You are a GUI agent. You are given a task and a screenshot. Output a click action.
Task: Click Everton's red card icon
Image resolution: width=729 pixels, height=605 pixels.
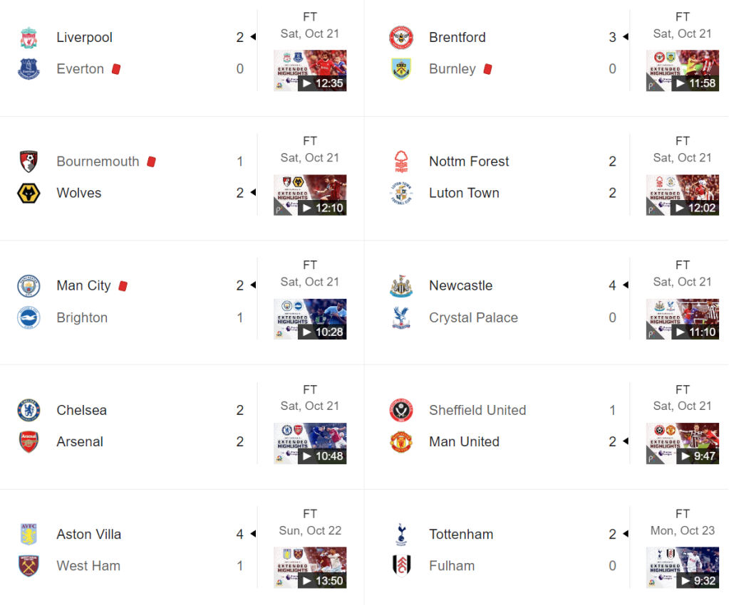pyautogui.click(x=116, y=69)
